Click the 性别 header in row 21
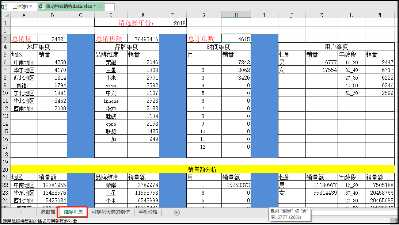 coord(292,177)
